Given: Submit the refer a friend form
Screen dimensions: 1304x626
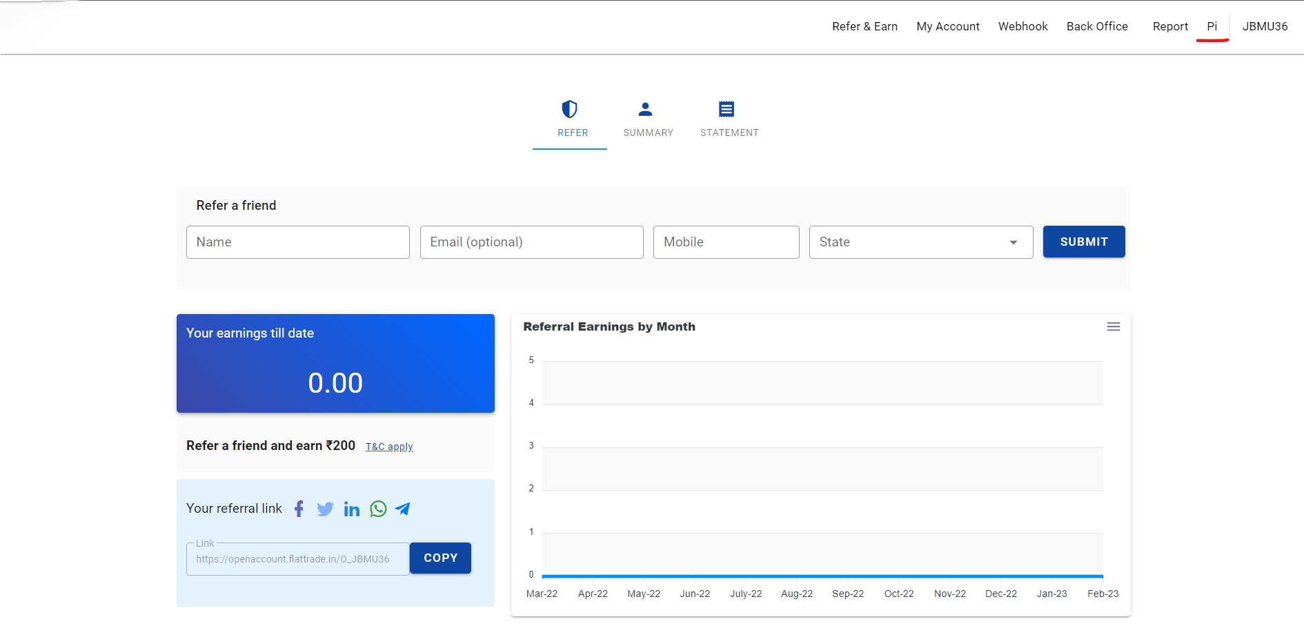Looking at the screenshot, I should point(1084,242).
